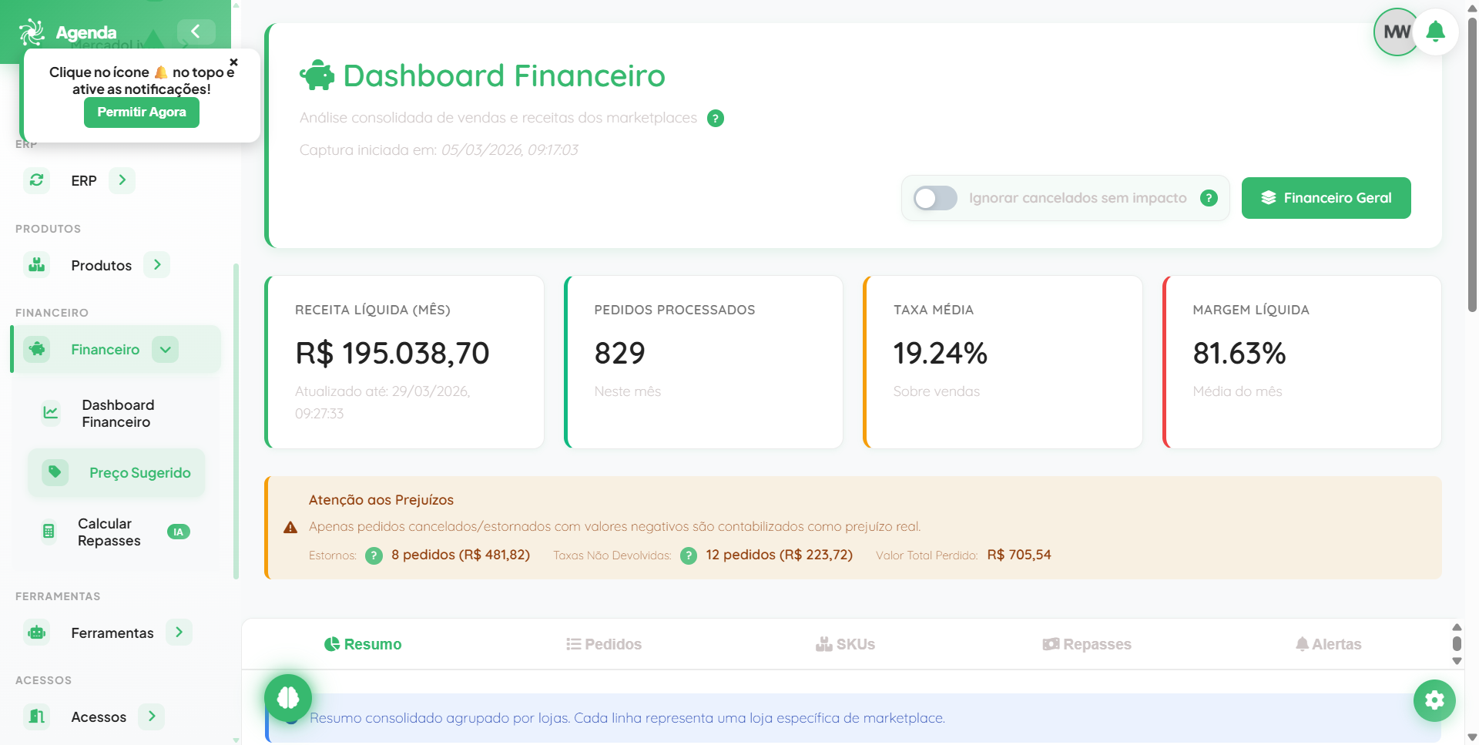
Task: Click help icon beside Ignorar cancelados
Action: 1209,198
